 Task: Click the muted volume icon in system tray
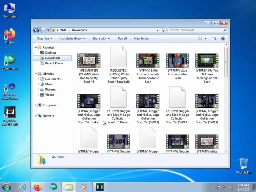pos(231,187)
